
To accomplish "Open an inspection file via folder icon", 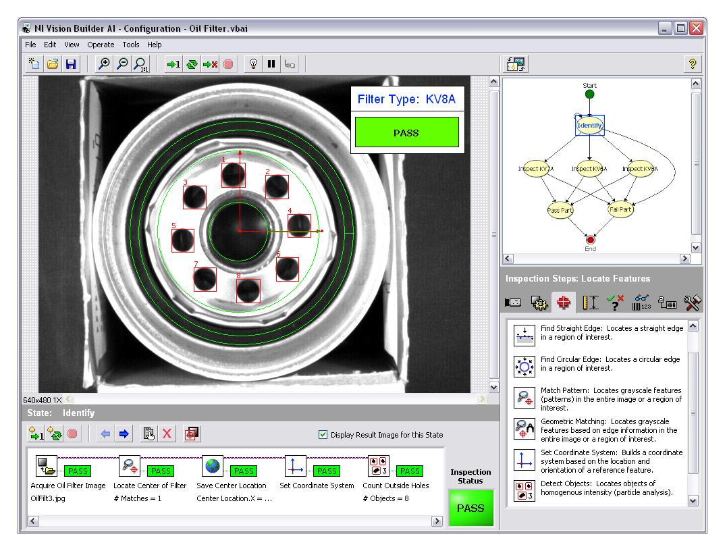I will coord(53,64).
